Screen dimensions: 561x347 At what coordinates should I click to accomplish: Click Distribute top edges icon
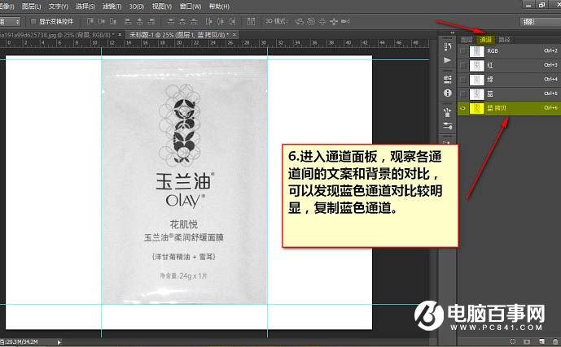pyautogui.click(x=171, y=21)
